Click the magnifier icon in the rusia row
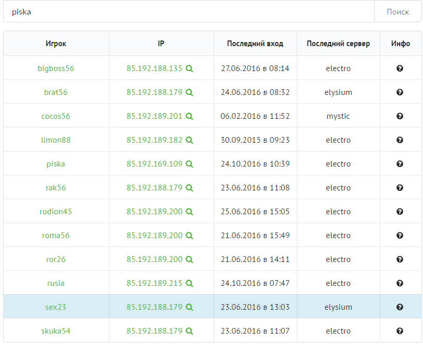Viewport: 423px width, 344px height. [189, 283]
